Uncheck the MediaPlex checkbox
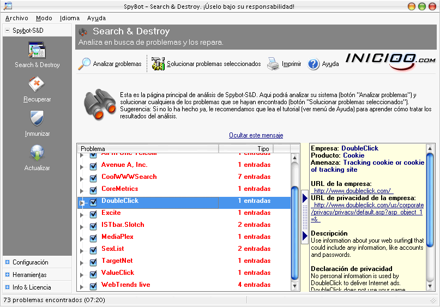The width and height of the screenshot is (440, 307). [x=93, y=238]
